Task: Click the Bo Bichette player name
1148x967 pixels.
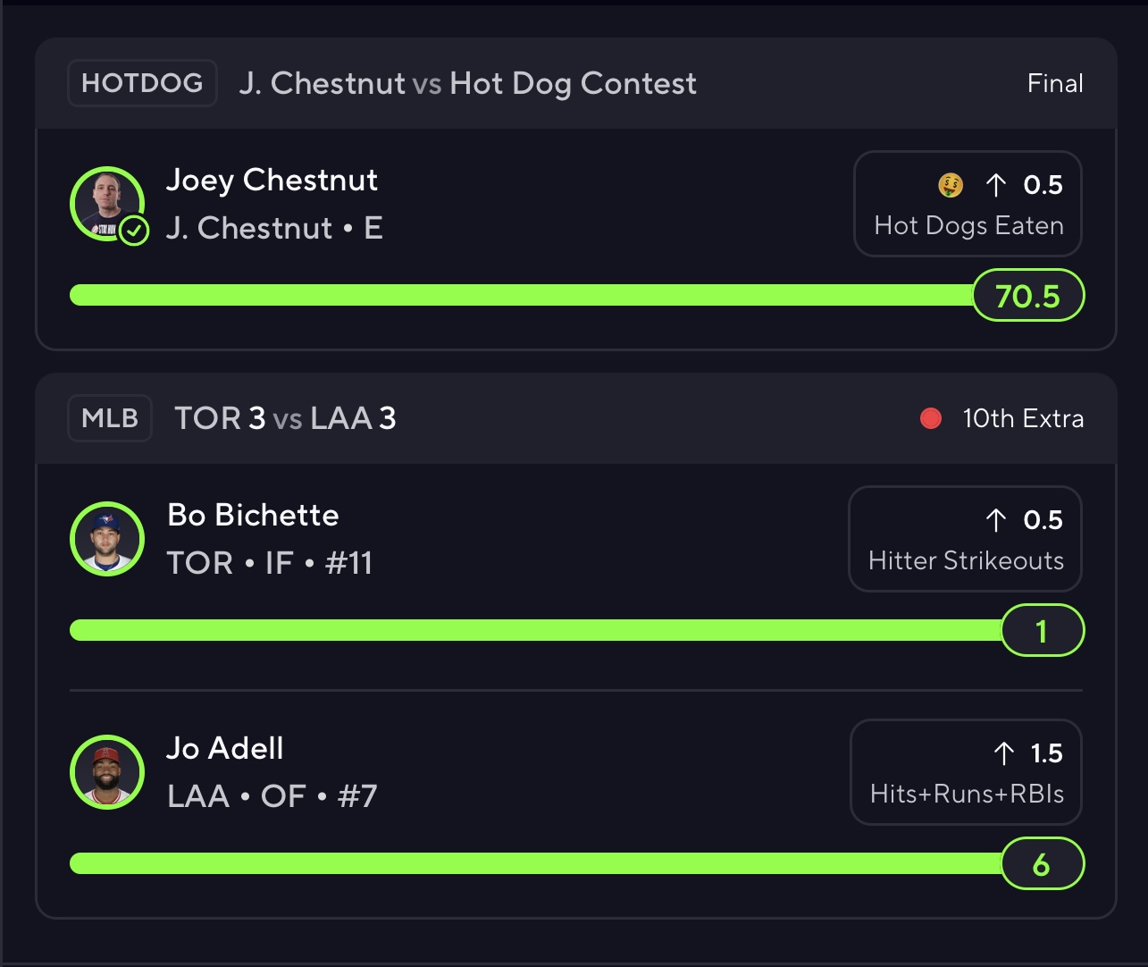Action: (x=254, y=516)
